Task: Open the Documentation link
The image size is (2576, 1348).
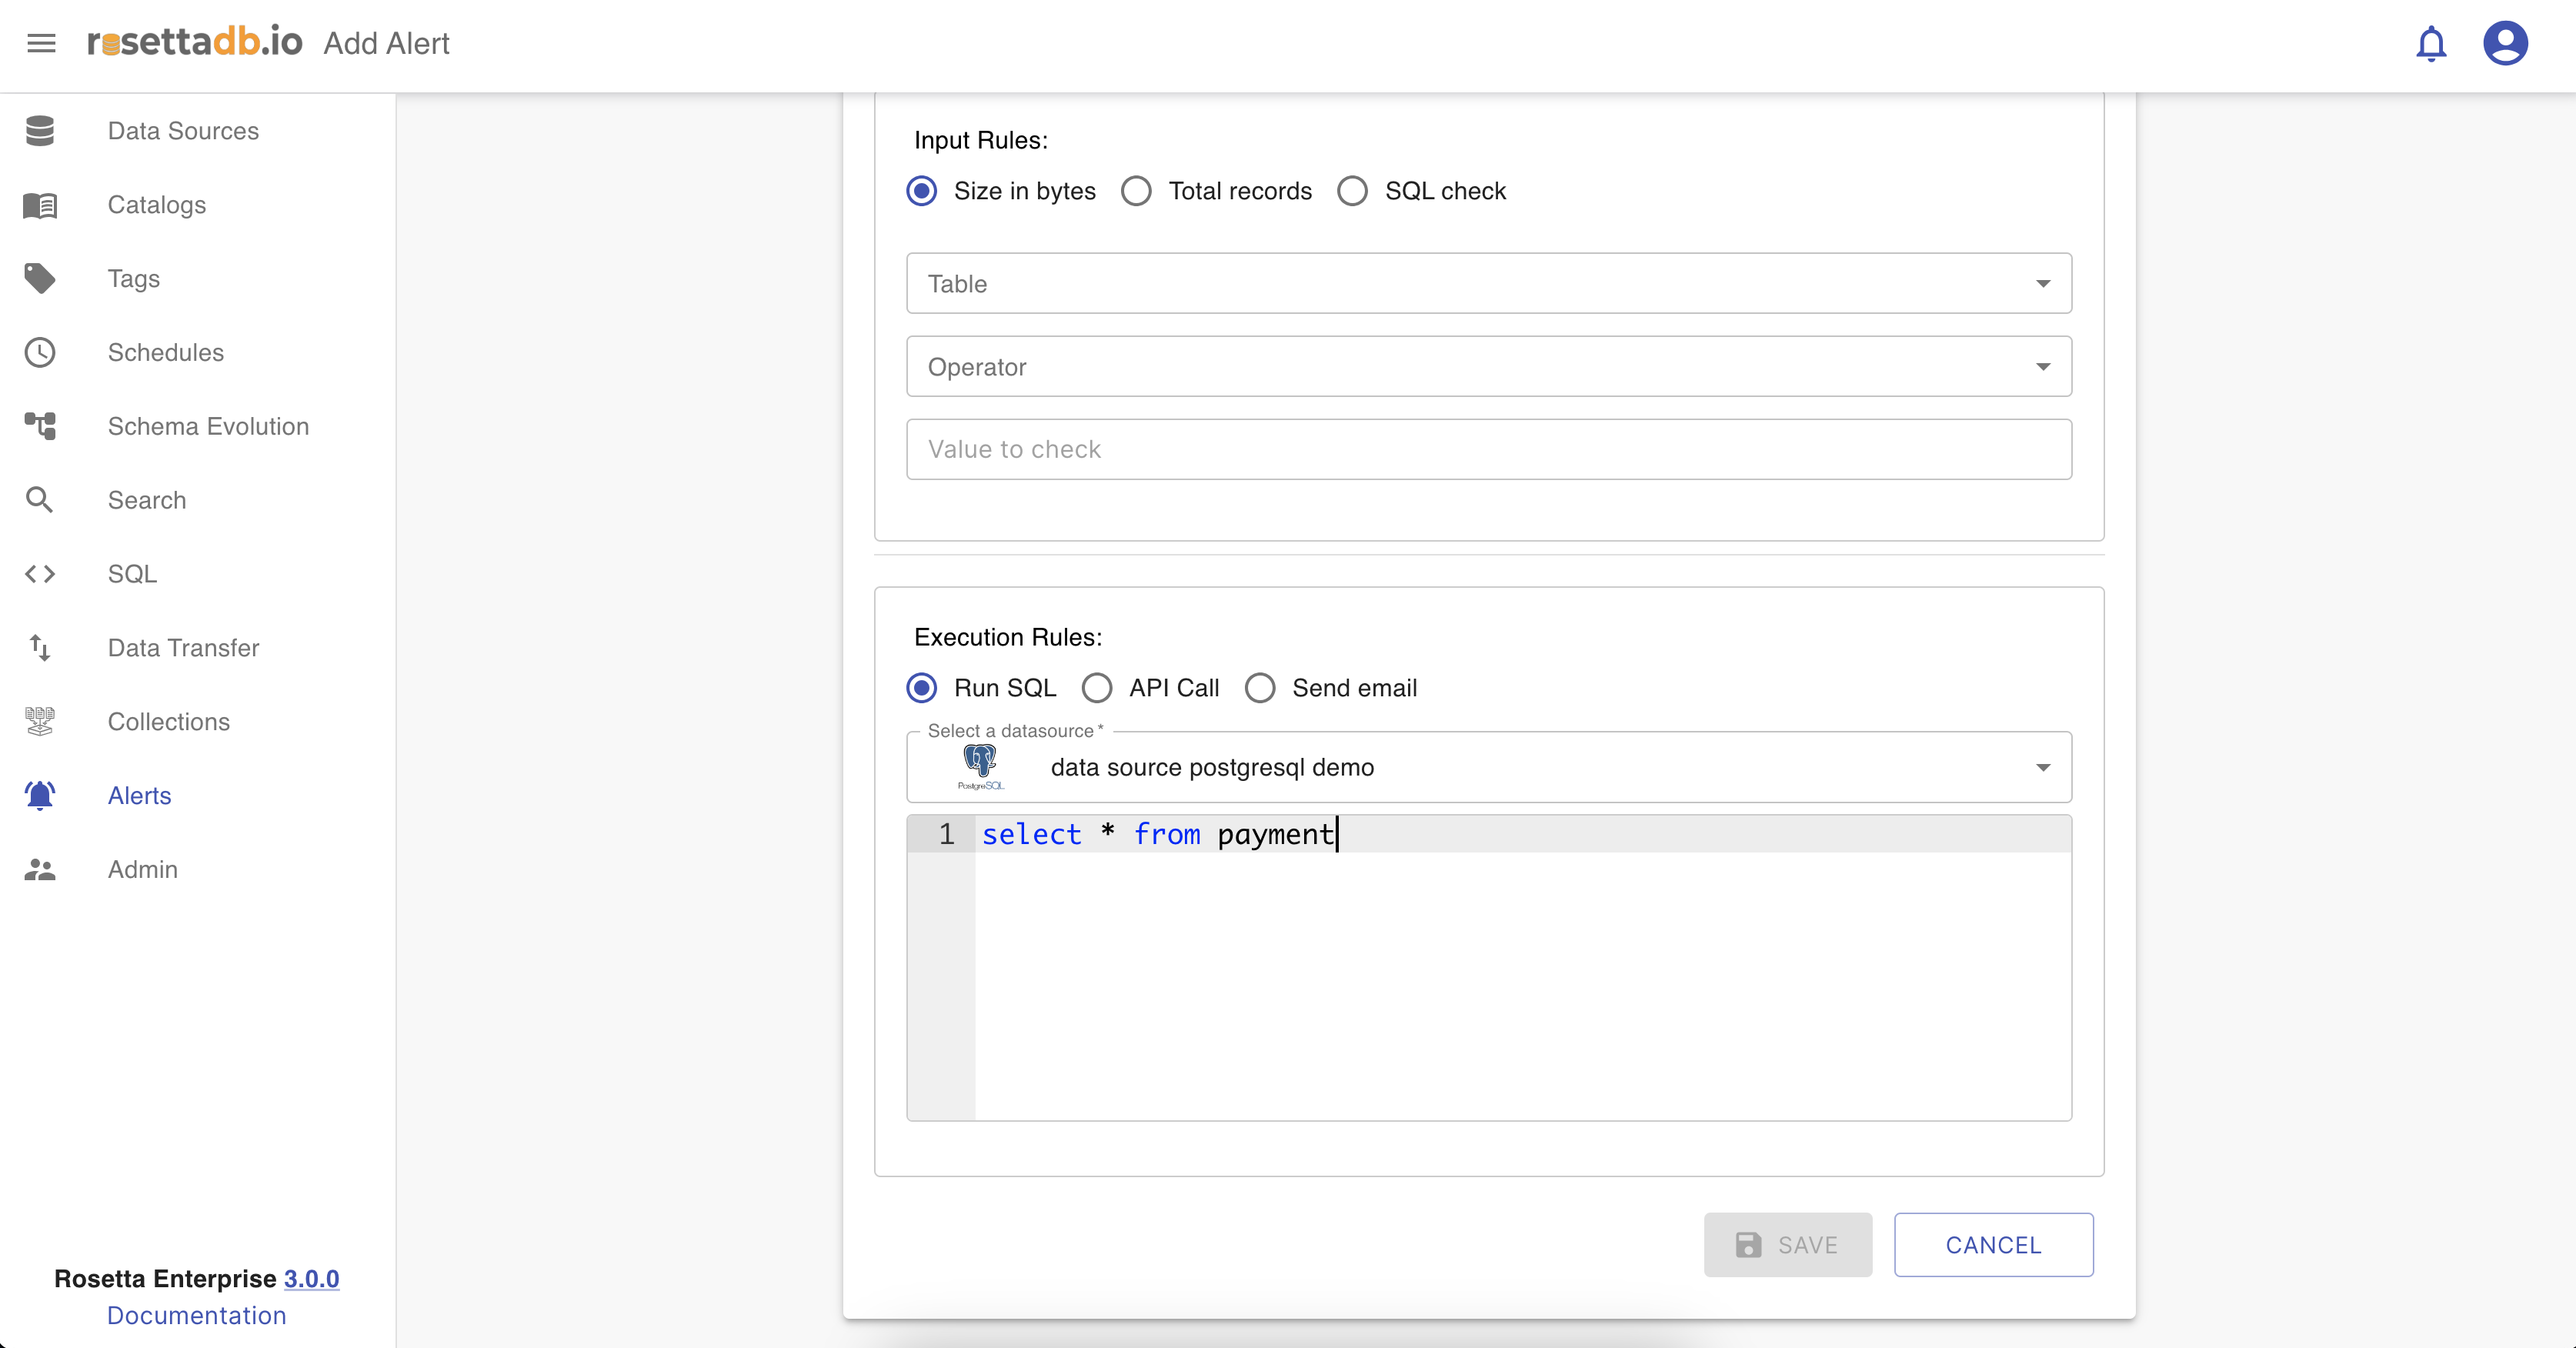Action: [196, 1316]
